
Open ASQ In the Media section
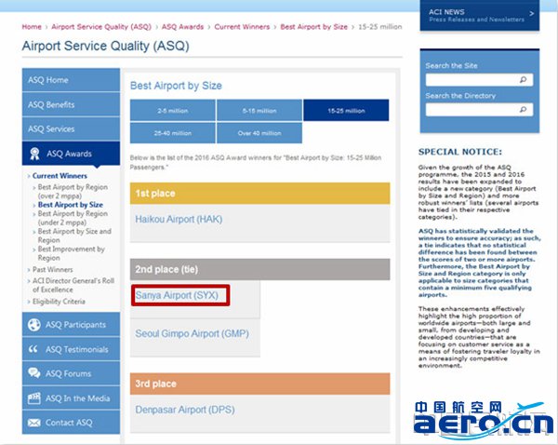point(71,398)
